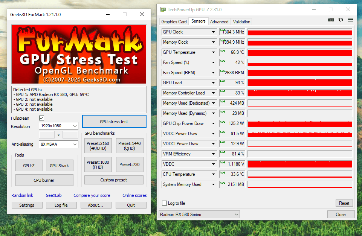Viewport: 362px width, 236px height.
Task: Start the CPU burner tool
Action: point(44,180)
